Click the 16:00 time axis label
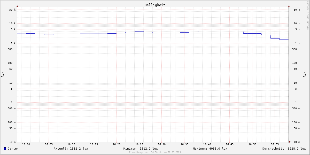Screen dimensions: 310x155 point(26,144)
